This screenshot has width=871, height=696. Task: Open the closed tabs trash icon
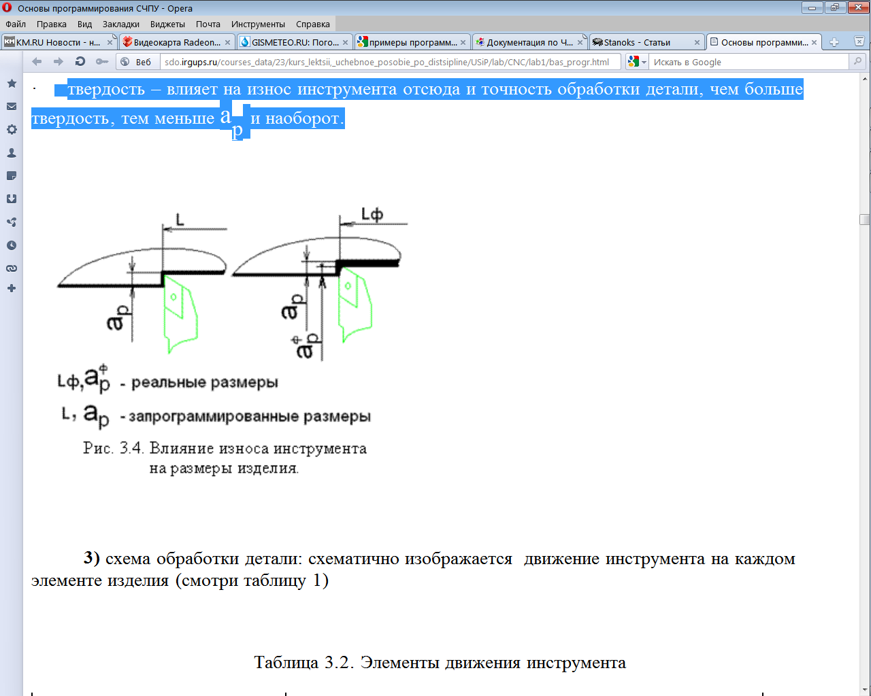click(x=859, y=41)
